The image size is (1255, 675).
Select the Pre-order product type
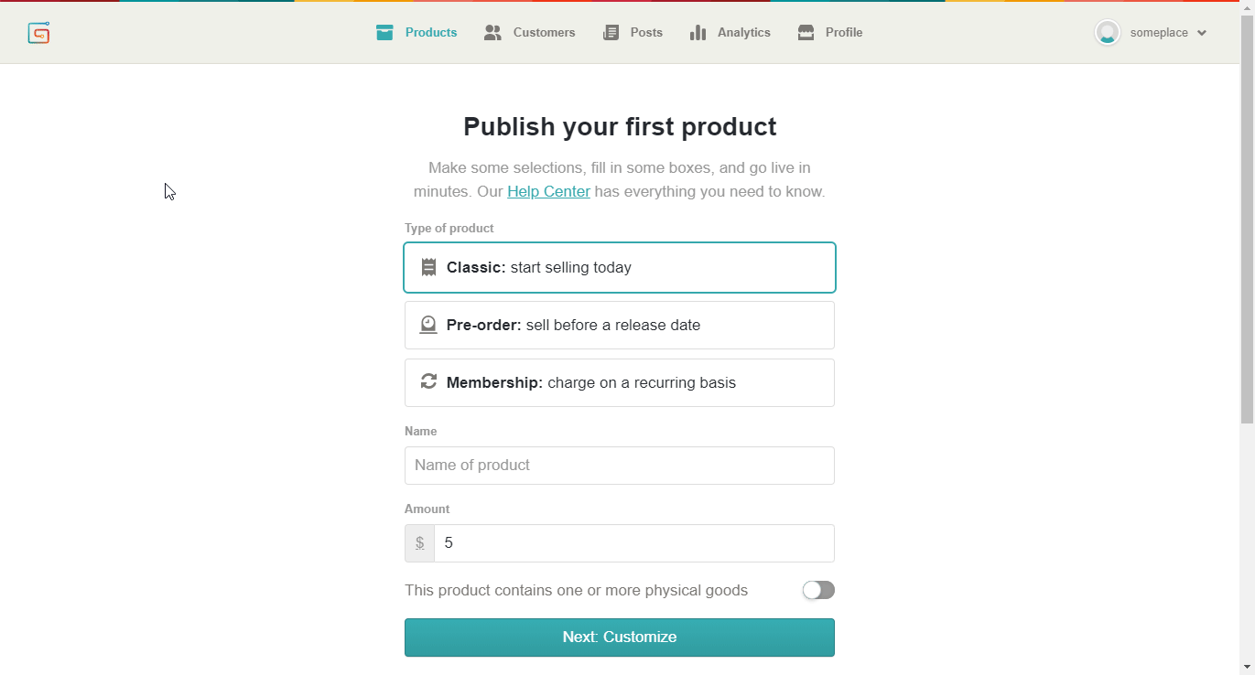[620, 325]
